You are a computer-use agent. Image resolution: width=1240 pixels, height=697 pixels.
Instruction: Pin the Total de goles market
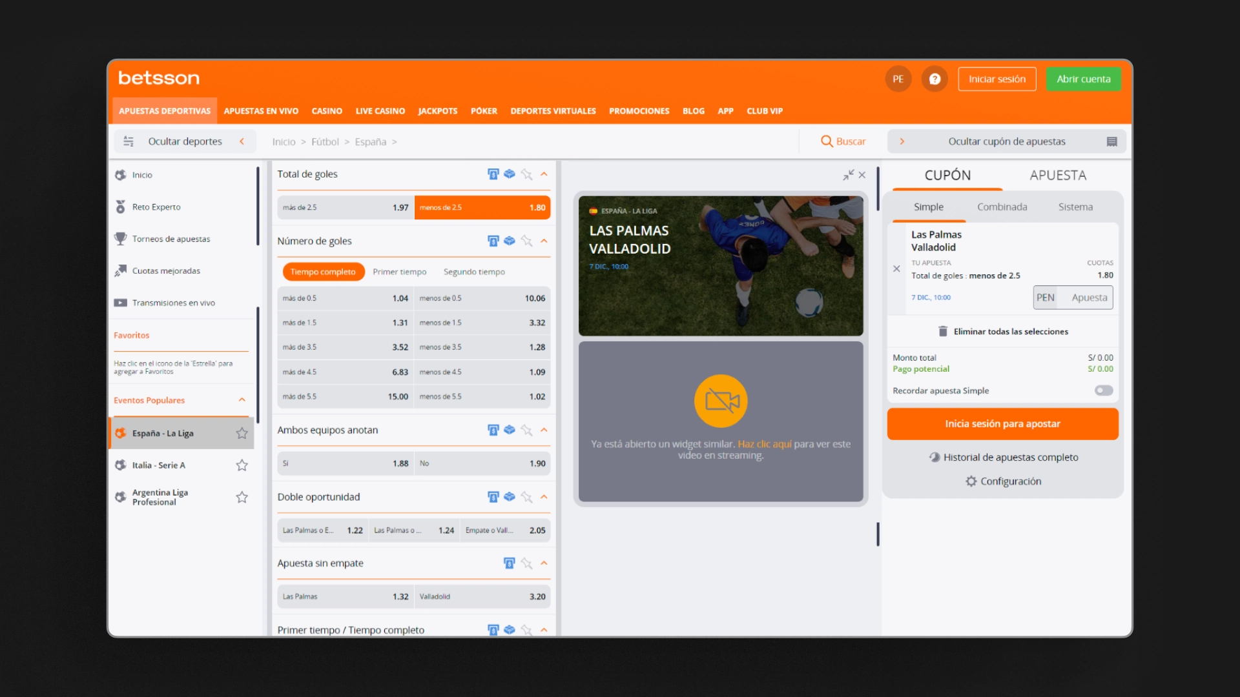tap(526, 174)
